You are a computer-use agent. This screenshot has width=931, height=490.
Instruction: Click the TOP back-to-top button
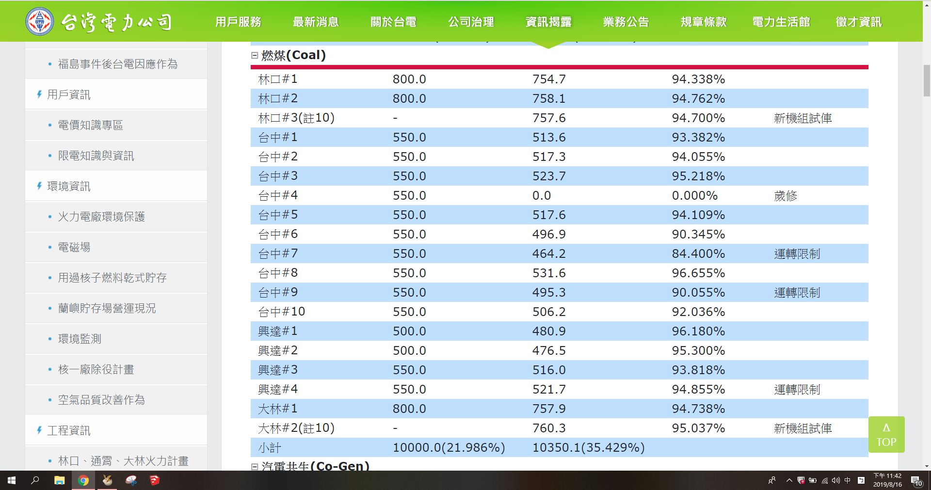tap(886, 434)
